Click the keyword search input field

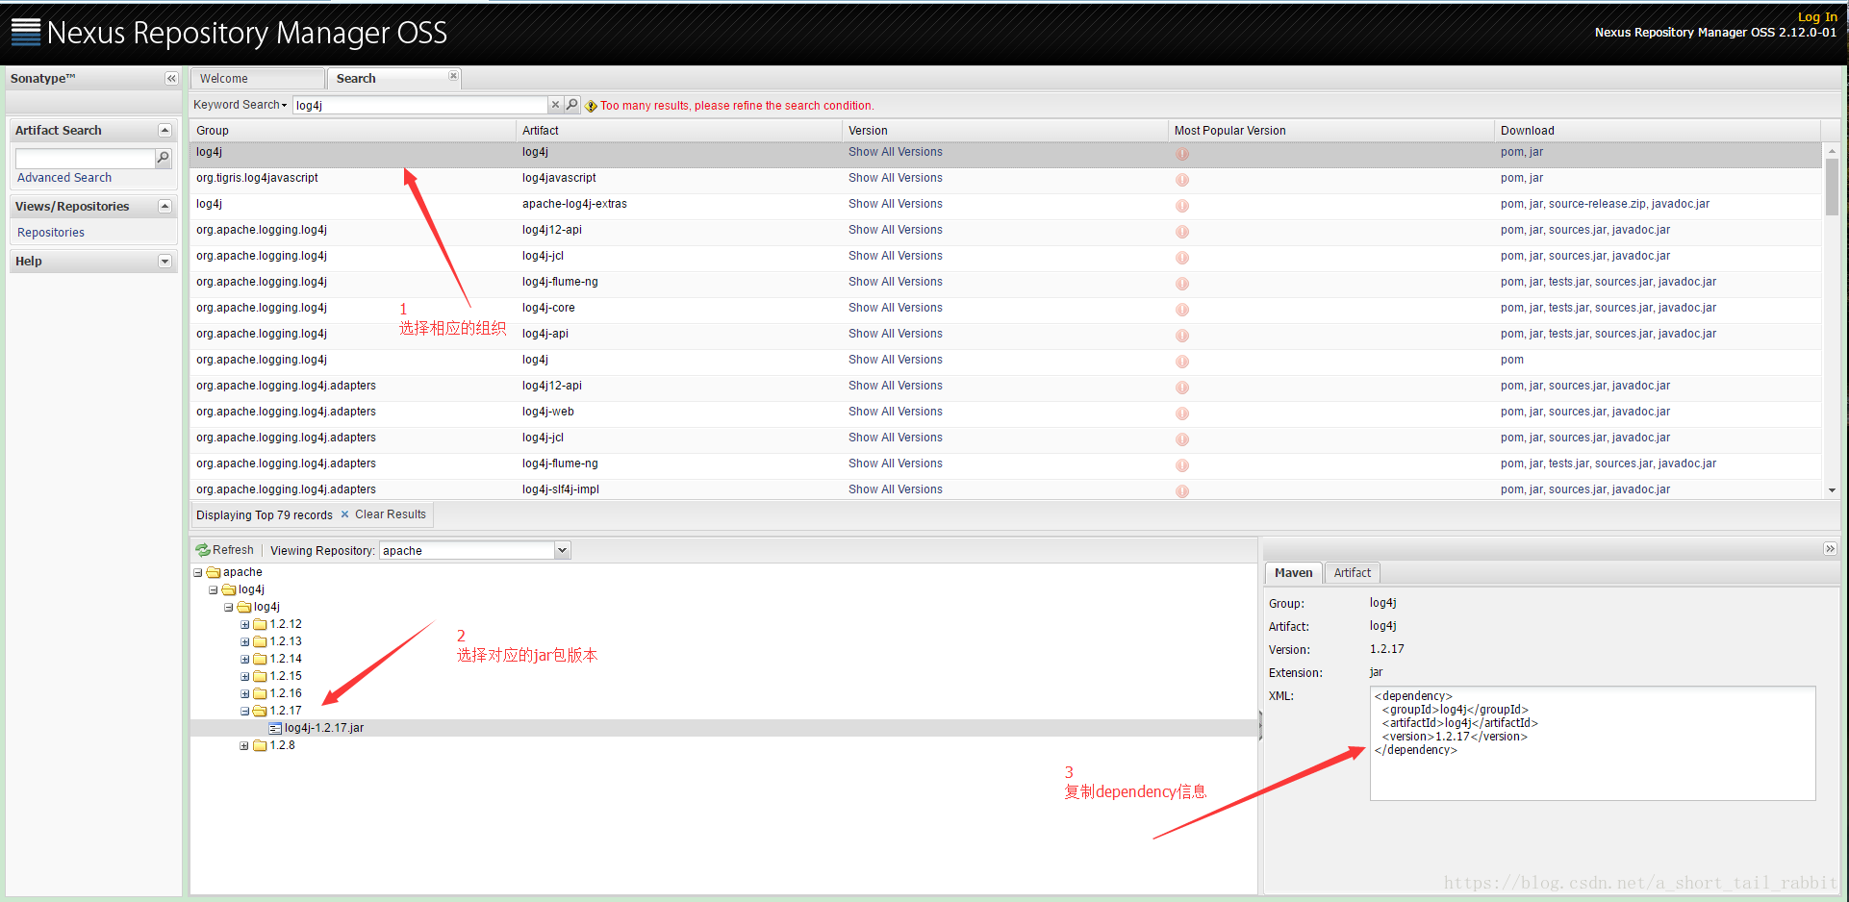[420, 105]
